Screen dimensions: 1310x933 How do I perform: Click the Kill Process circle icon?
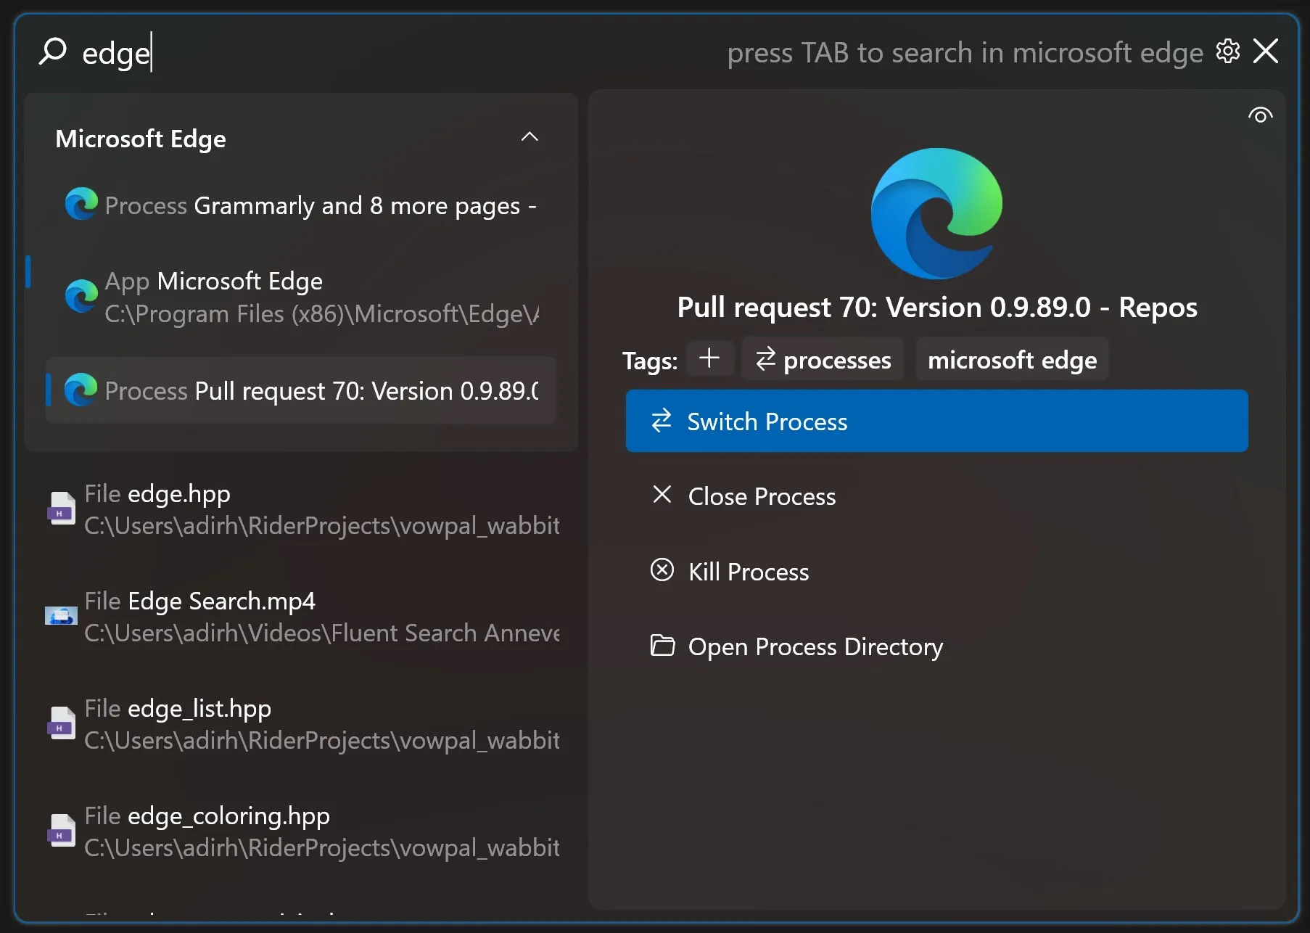662,571
